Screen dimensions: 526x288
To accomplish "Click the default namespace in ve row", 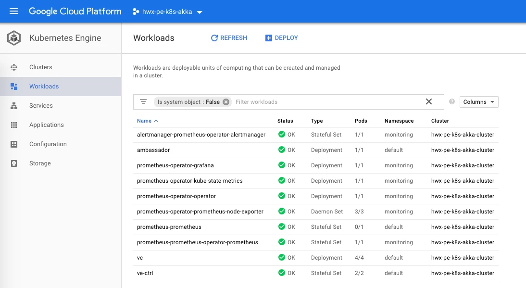I will (393, 258).
